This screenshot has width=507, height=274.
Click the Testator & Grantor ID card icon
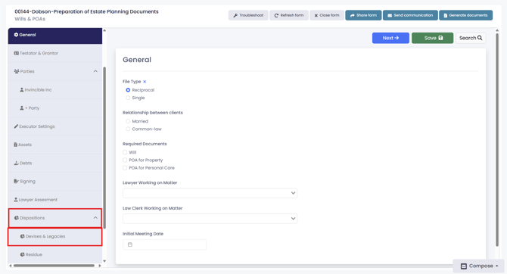tap(16, 53)
